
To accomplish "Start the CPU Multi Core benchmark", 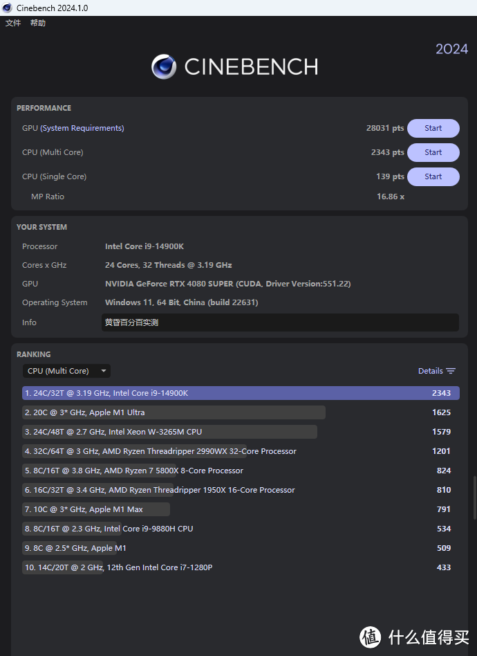I will click(x=433, y=152).
